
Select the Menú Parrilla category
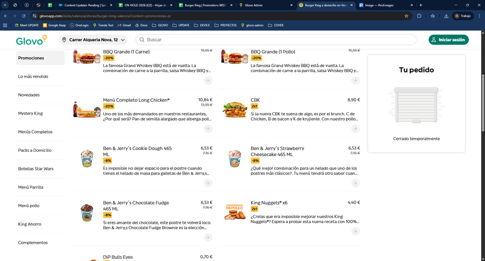click(41, 187)
